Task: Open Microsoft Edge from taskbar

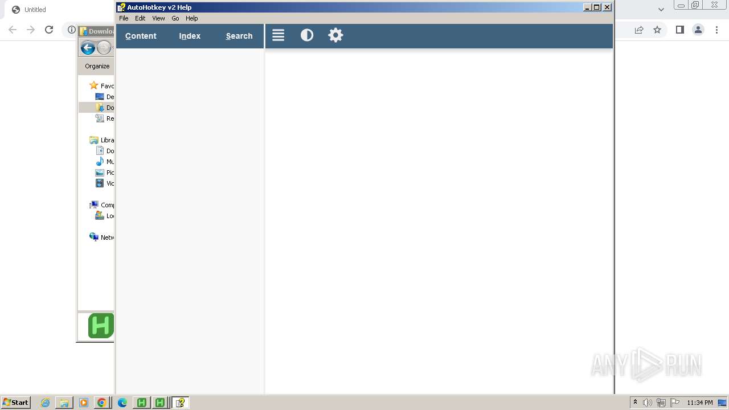Action: [x=122, y=403]
